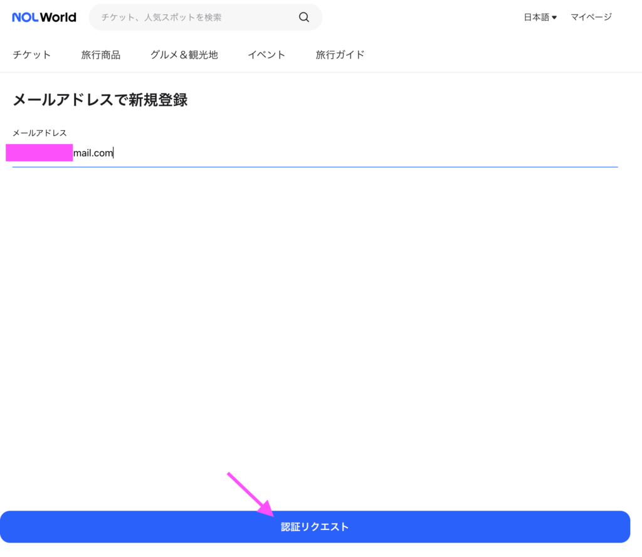This screenshot has width=642, height=557.
Task: Focus the ticket and spot search box
Action: pyautogui.click(x=194, y=18)
